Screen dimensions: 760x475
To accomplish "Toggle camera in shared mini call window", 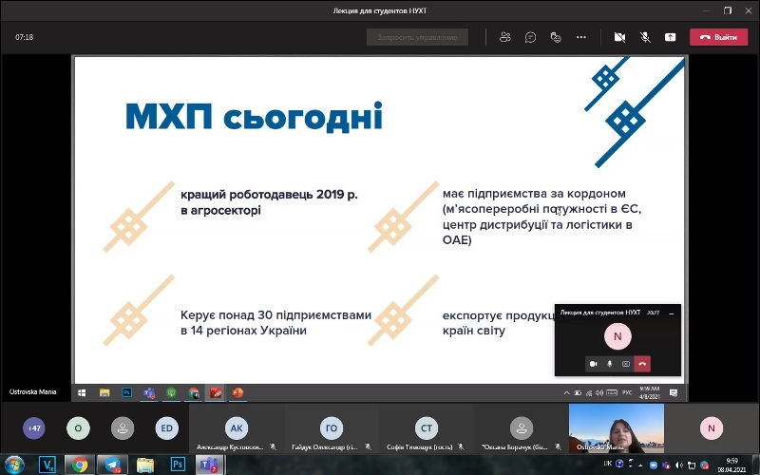I will [x=593, y=364].
